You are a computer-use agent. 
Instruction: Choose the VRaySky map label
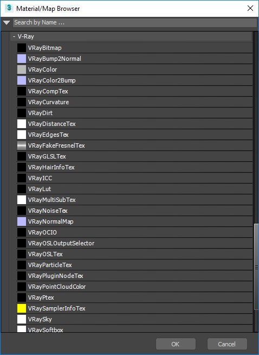40,319
